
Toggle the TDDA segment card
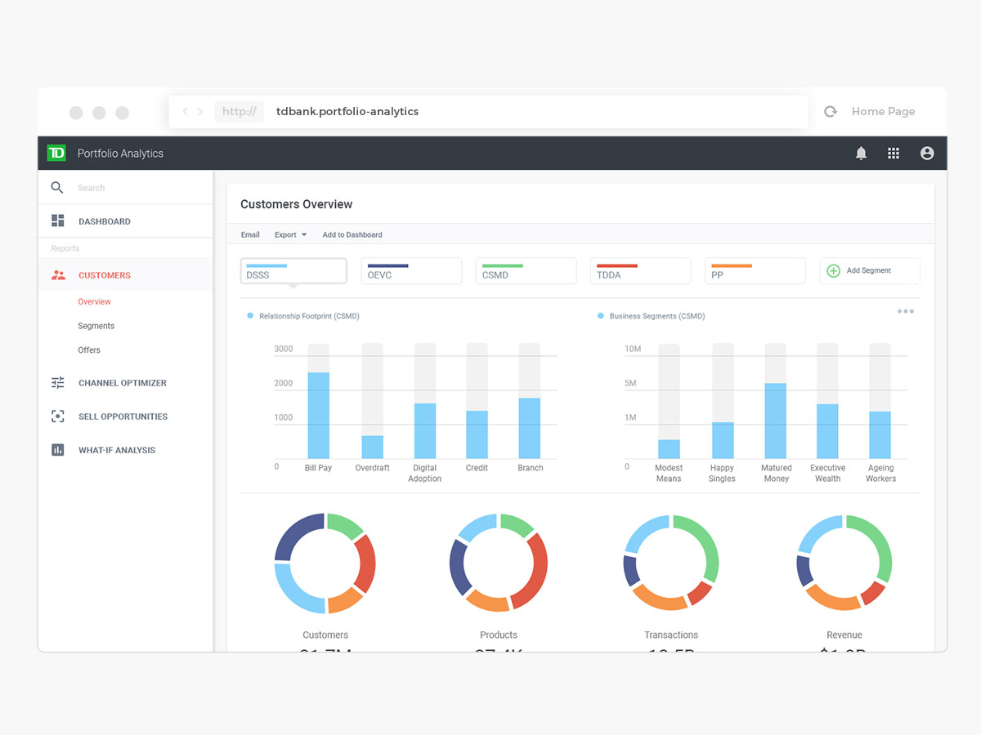coord(640,271)
